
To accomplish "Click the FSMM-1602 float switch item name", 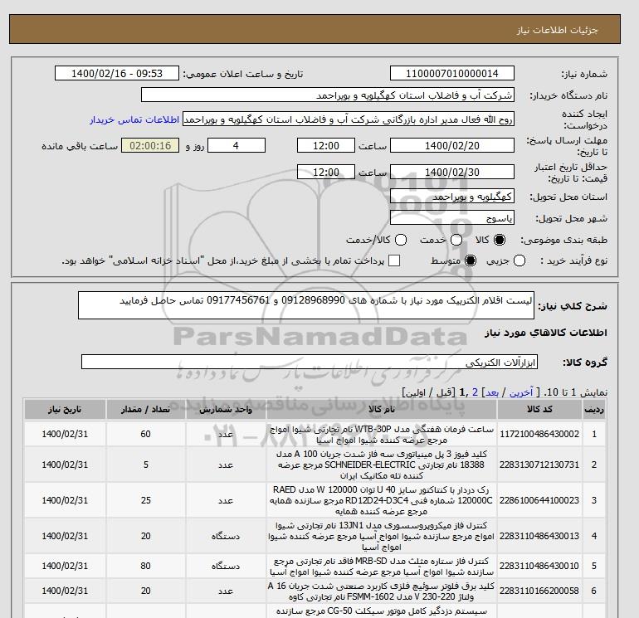I will 382,591.
